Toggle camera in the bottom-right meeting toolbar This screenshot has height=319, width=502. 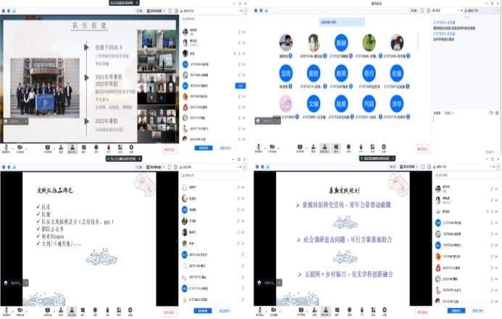(274, 310)
